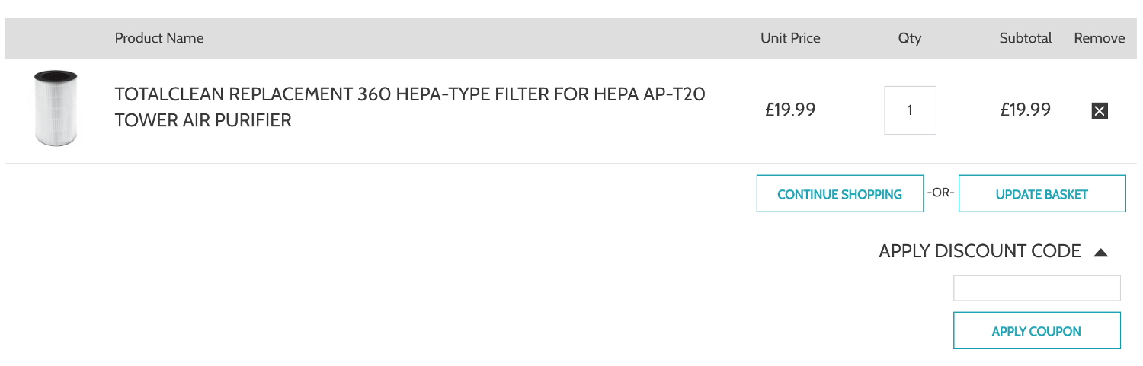The image size is (1143, 366).
Task: Click the Apply Coupon button
Action: 1036,331
